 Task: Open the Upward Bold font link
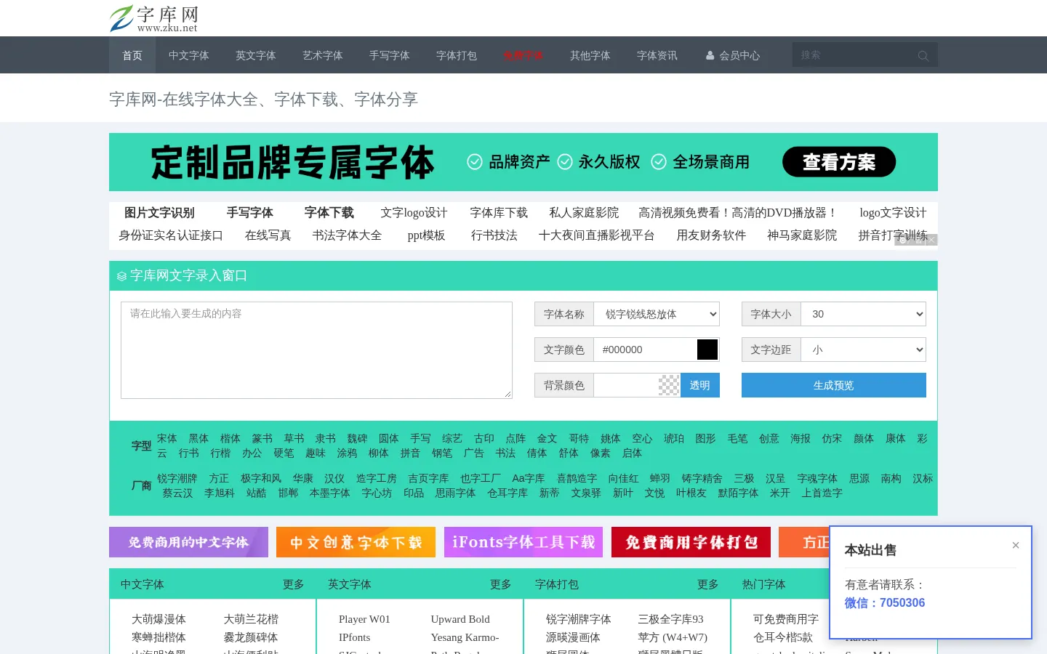(460, 619)
